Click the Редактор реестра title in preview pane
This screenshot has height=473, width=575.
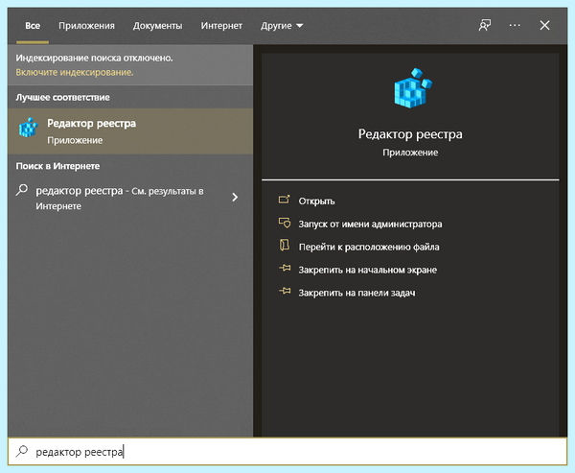(410, 134)
